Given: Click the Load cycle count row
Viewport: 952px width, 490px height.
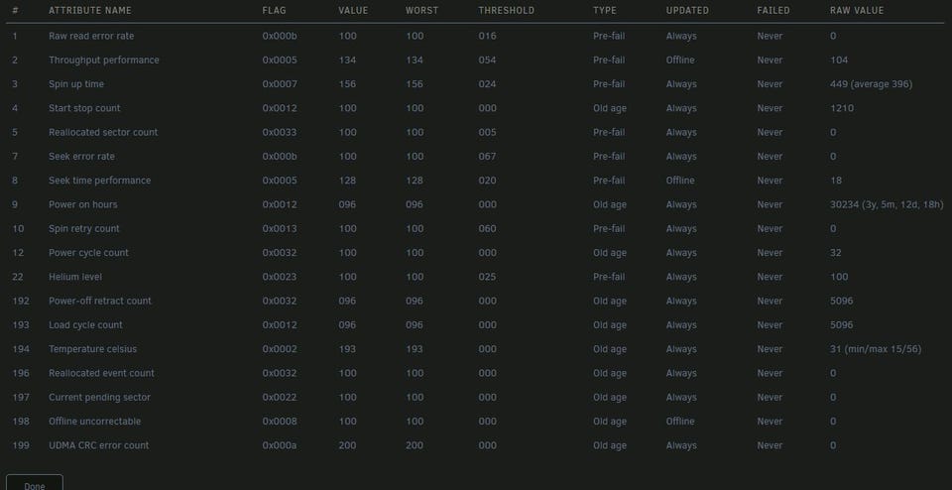Looking at the screenshot, I should coord(475,324).
